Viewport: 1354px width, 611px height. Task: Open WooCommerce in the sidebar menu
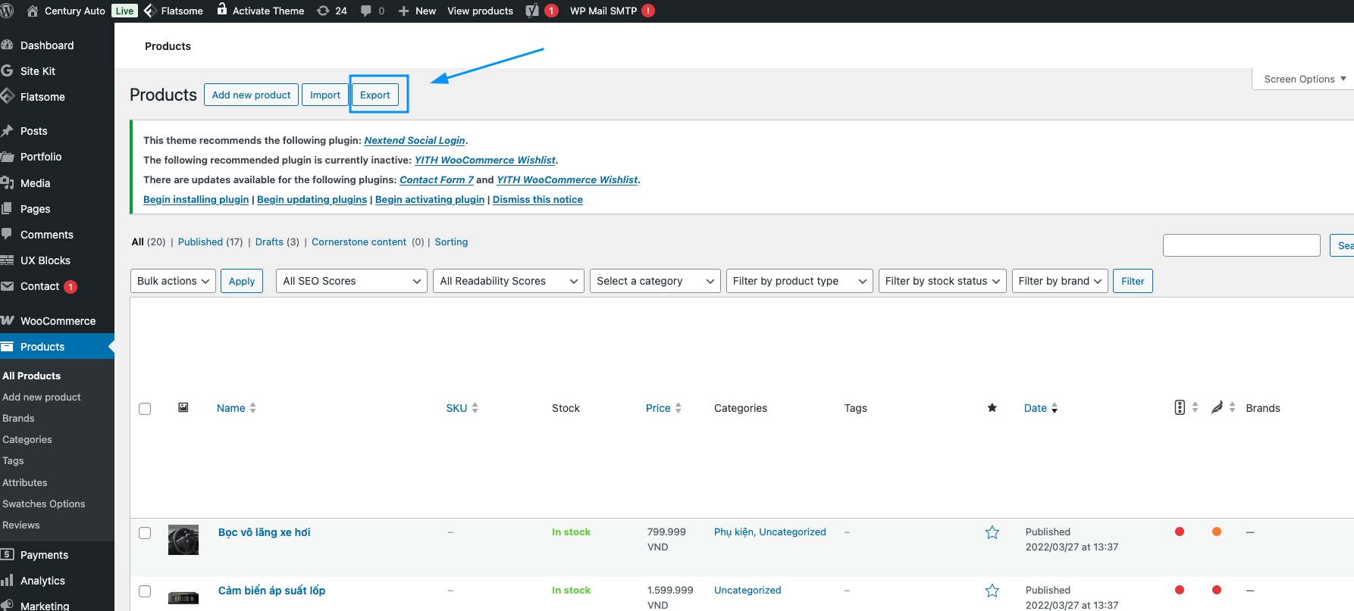pyautogui.click(x=58, y=321)
